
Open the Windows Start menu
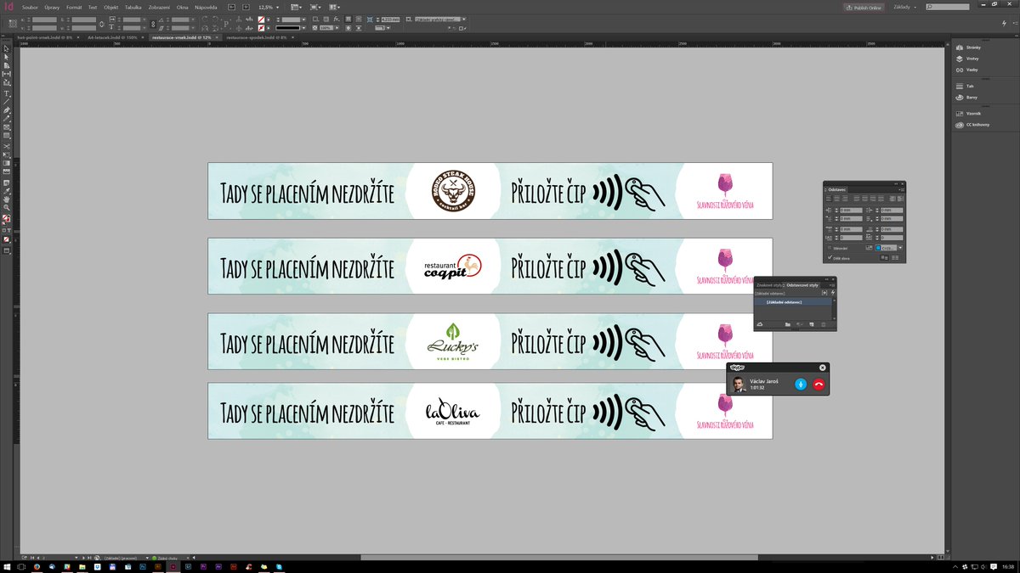tap(7, 566)
